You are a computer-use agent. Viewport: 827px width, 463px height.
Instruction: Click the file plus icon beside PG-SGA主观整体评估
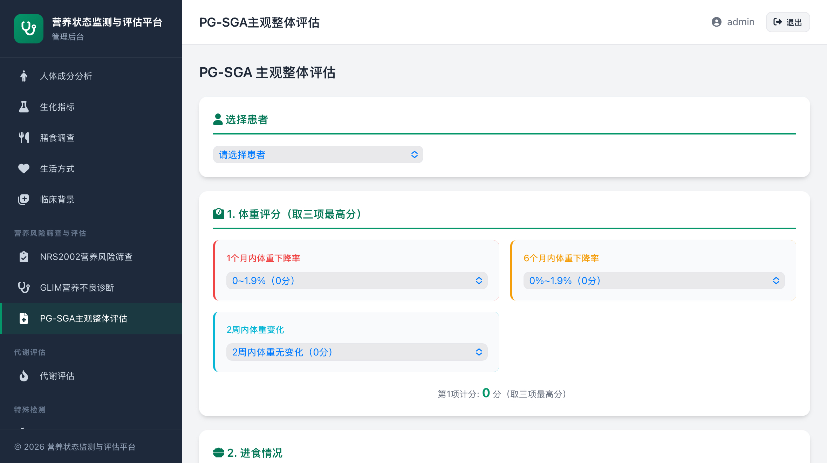pos(24,318)
